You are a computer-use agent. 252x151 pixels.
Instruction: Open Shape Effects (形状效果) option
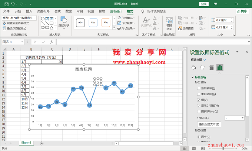point(126,28)
